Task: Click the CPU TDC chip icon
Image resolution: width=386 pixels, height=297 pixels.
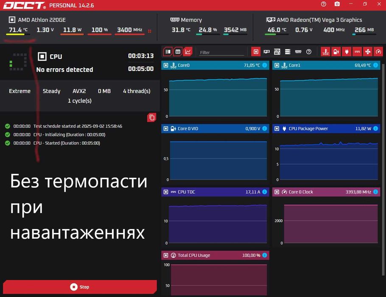Action: pyautogui.click(x=166, y=192)
